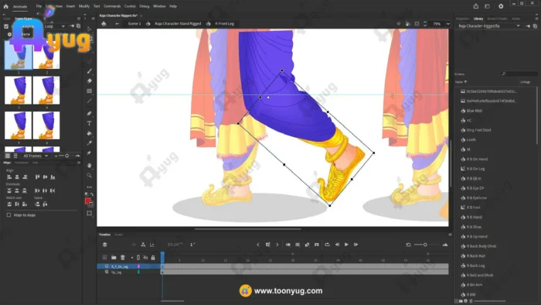Open the three-dot Edit Toolbar menu
The width and height of the screenshot is (541, 305).
[x=90, y=187]
